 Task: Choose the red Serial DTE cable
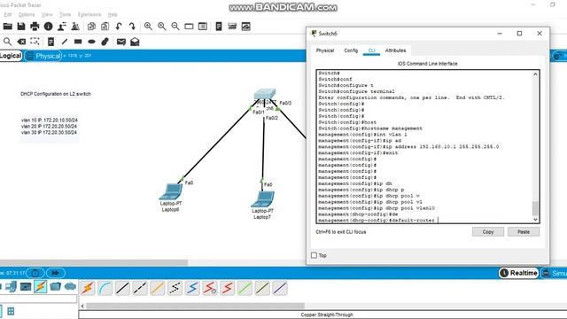point(228,288)
